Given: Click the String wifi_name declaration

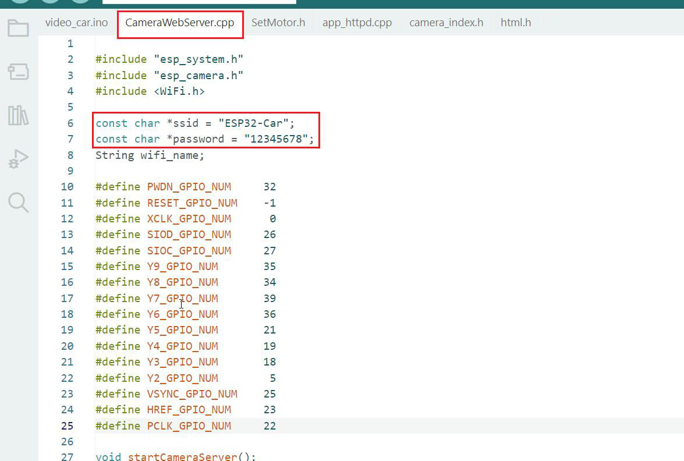Looking at the screenshot, I should click(150, 155).
